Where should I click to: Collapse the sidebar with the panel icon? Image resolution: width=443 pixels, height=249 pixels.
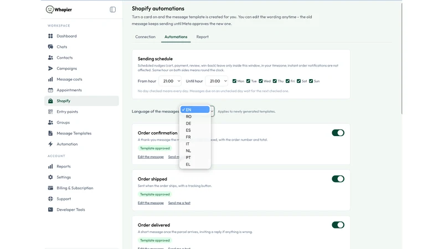(x=113, y=9)
